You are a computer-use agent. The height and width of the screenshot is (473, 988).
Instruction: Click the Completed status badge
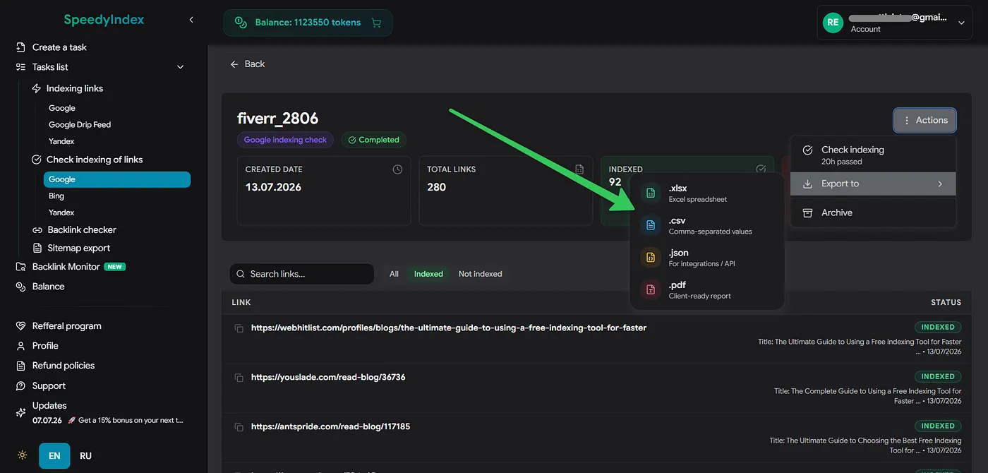tap(374, 140)
